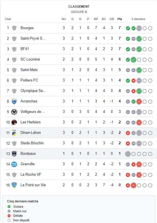Click Bourges' first green victory indicator
This screenshot has width=157, height=223.
coord(128,28)
